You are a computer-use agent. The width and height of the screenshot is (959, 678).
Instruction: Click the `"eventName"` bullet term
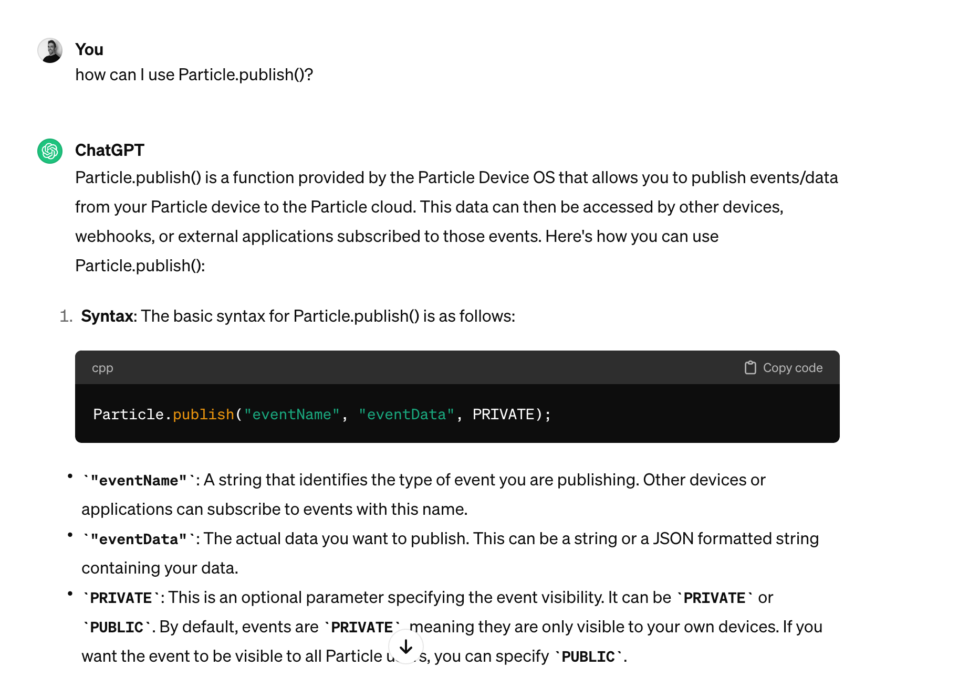click(139, 480)
